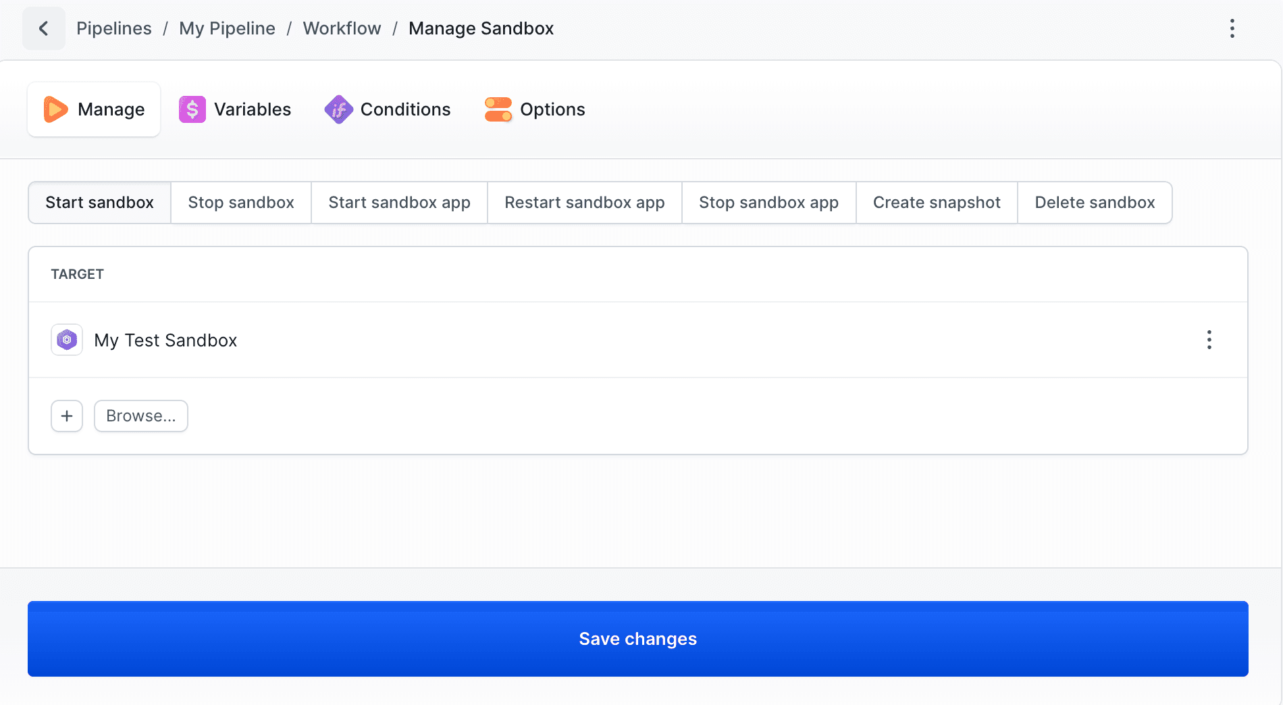Click the orange Manage play icon

click(55, 109)
